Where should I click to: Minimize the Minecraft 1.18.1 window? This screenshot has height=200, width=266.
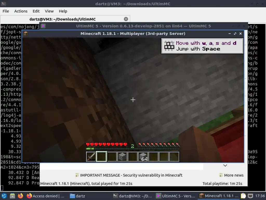tap(230, 34)
